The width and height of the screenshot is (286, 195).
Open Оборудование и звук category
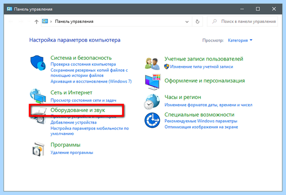[78, 110]
